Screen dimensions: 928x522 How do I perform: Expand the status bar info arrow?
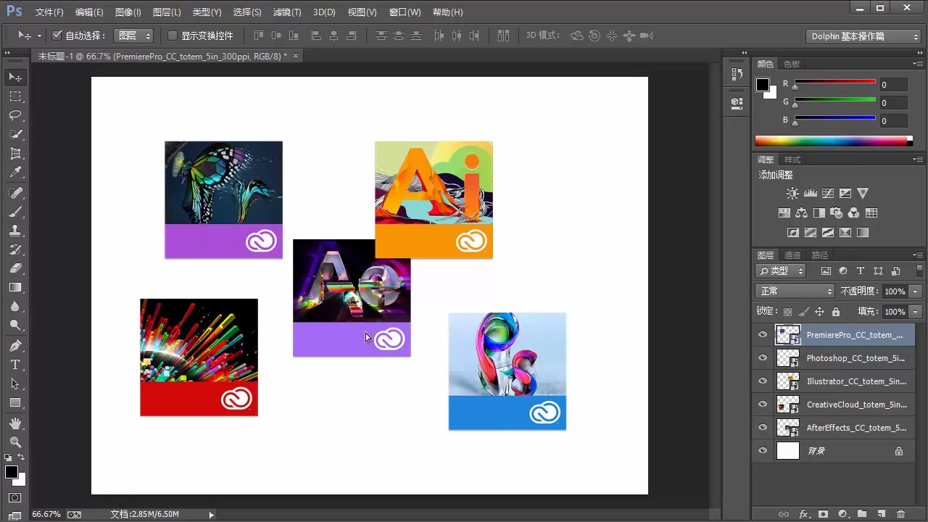[212, 514]
